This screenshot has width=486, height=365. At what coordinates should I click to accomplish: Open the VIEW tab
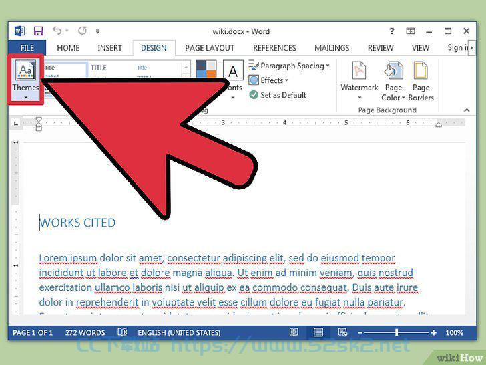click(421, 48)
